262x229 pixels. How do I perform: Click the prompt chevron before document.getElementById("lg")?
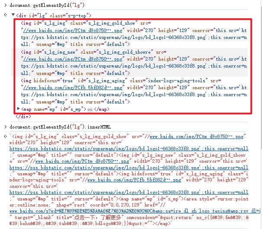[4, 4]
